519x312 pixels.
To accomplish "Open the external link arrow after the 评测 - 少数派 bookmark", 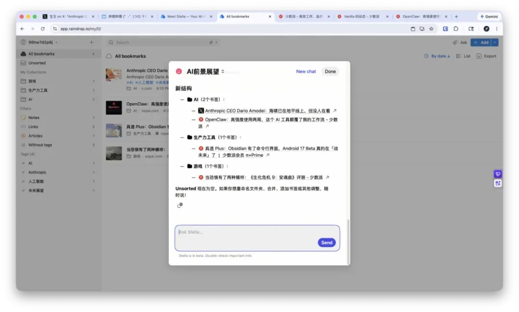I will pos(327,178).
